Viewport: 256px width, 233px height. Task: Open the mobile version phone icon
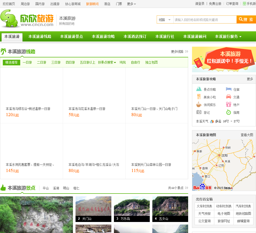click(x=244, y=4)
